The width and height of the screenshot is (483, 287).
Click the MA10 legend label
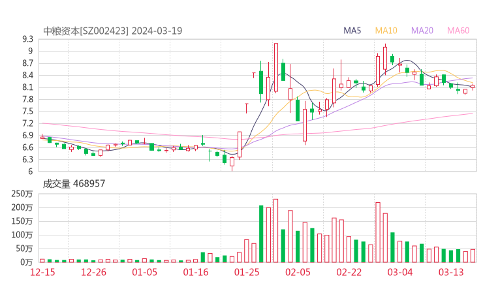pyautogui.click(x=386, y=31)
